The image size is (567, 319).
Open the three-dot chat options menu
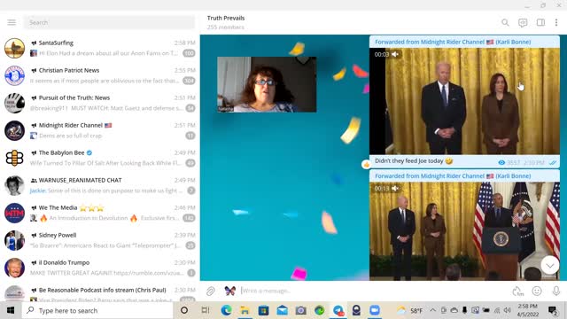coord(556,22)
